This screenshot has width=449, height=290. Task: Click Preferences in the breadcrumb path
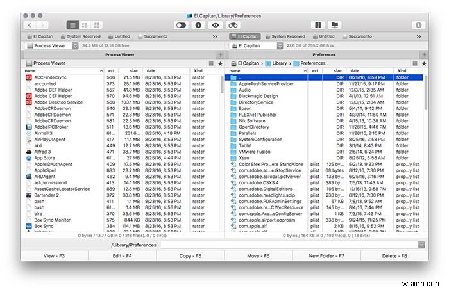pos(310,63)
